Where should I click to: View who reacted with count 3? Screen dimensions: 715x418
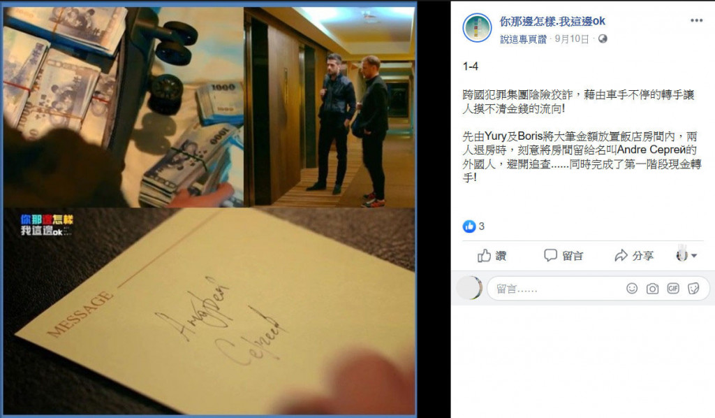[482, 226]
